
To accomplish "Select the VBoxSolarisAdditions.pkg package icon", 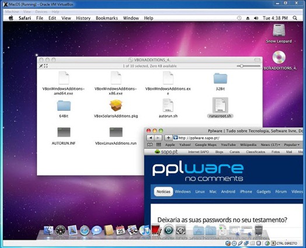I will 116,105.
